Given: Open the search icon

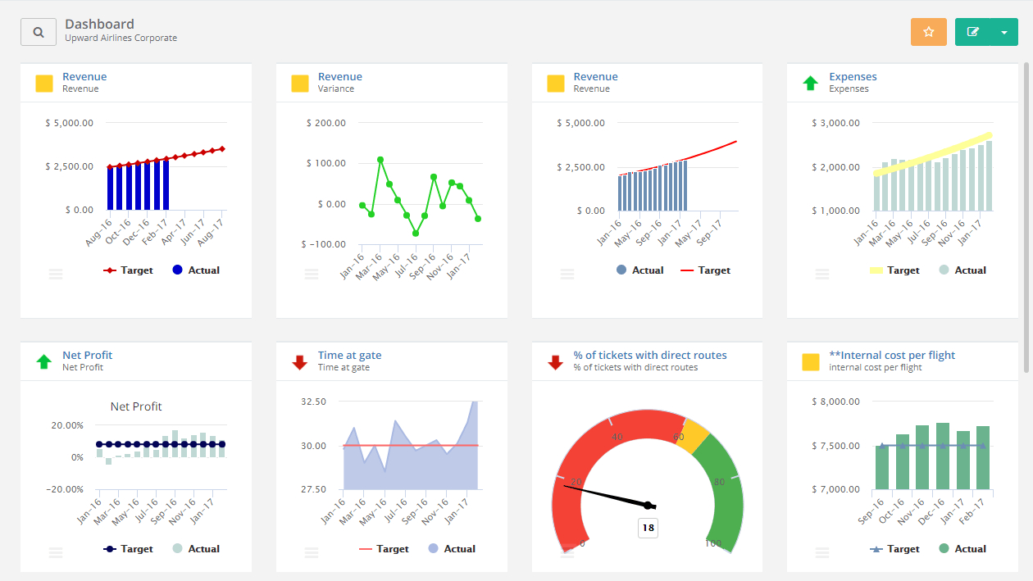Looking at the screenshot, I should point(38,31).
